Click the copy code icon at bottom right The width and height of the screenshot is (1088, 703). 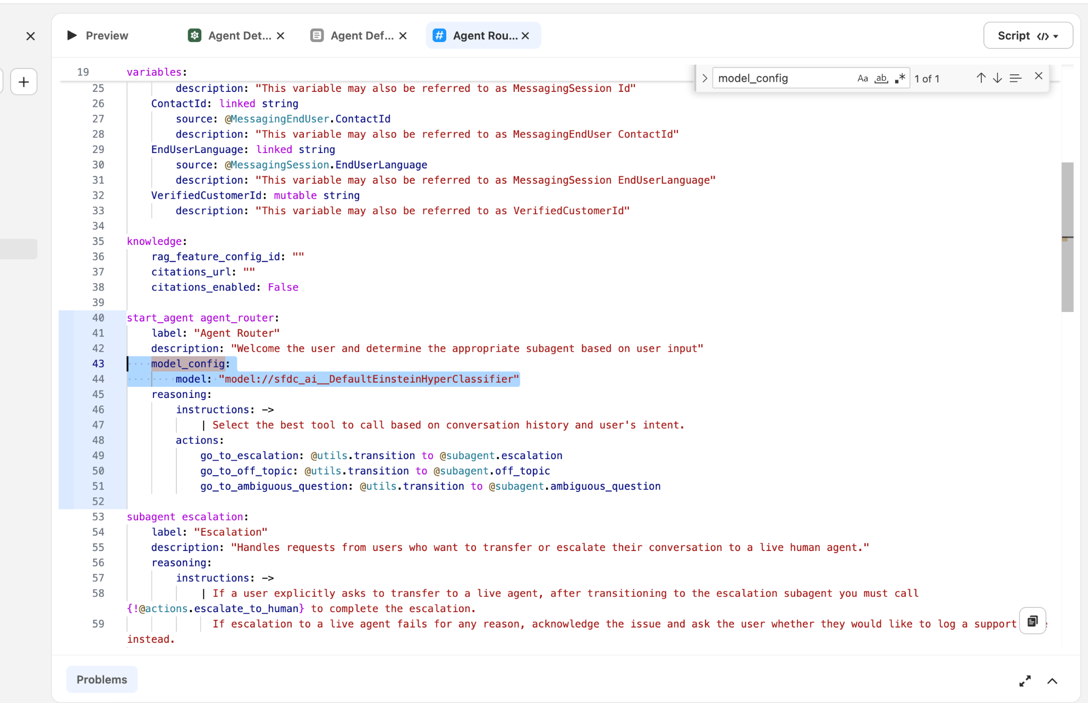coord(1032,621)
